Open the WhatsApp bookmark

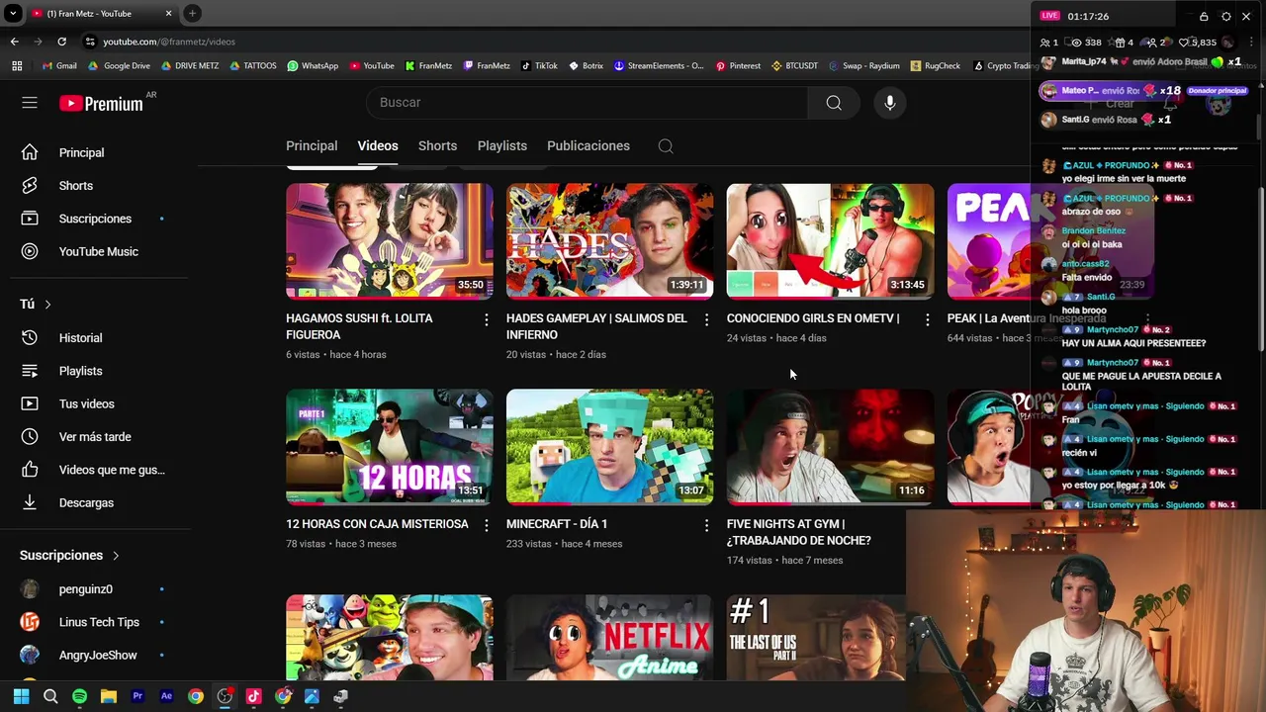coord(313,66)
